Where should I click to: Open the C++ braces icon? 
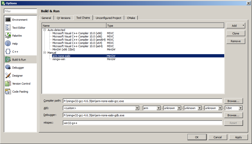point(8,52)
